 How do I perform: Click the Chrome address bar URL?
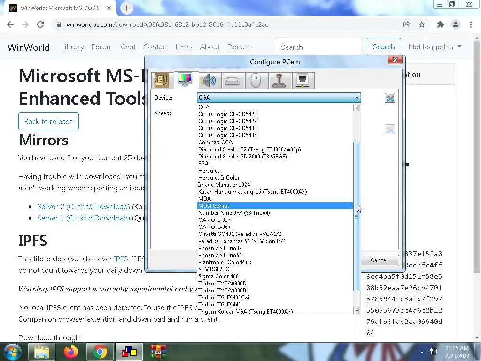coord(167,24)
